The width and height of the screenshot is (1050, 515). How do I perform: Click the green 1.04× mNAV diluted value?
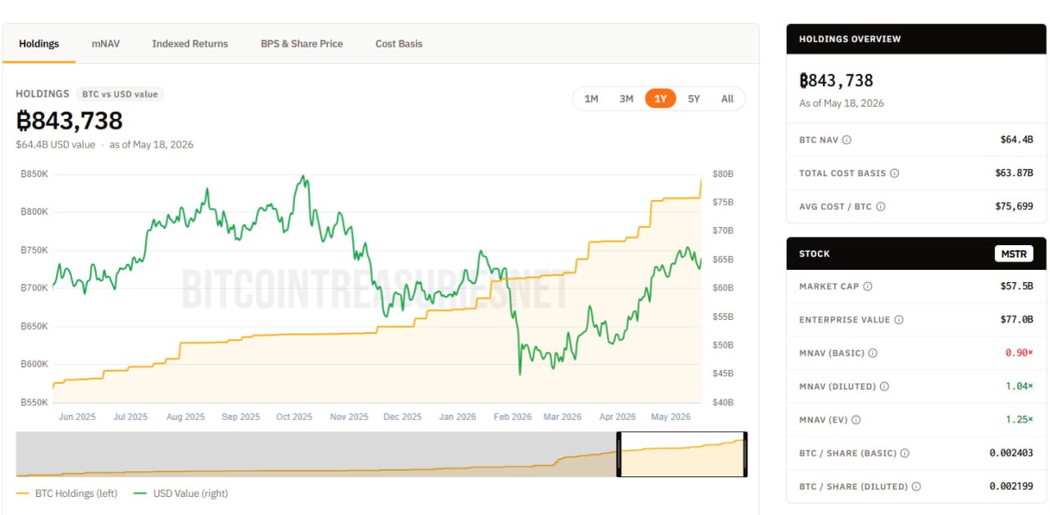click(x=1020, y=386)
